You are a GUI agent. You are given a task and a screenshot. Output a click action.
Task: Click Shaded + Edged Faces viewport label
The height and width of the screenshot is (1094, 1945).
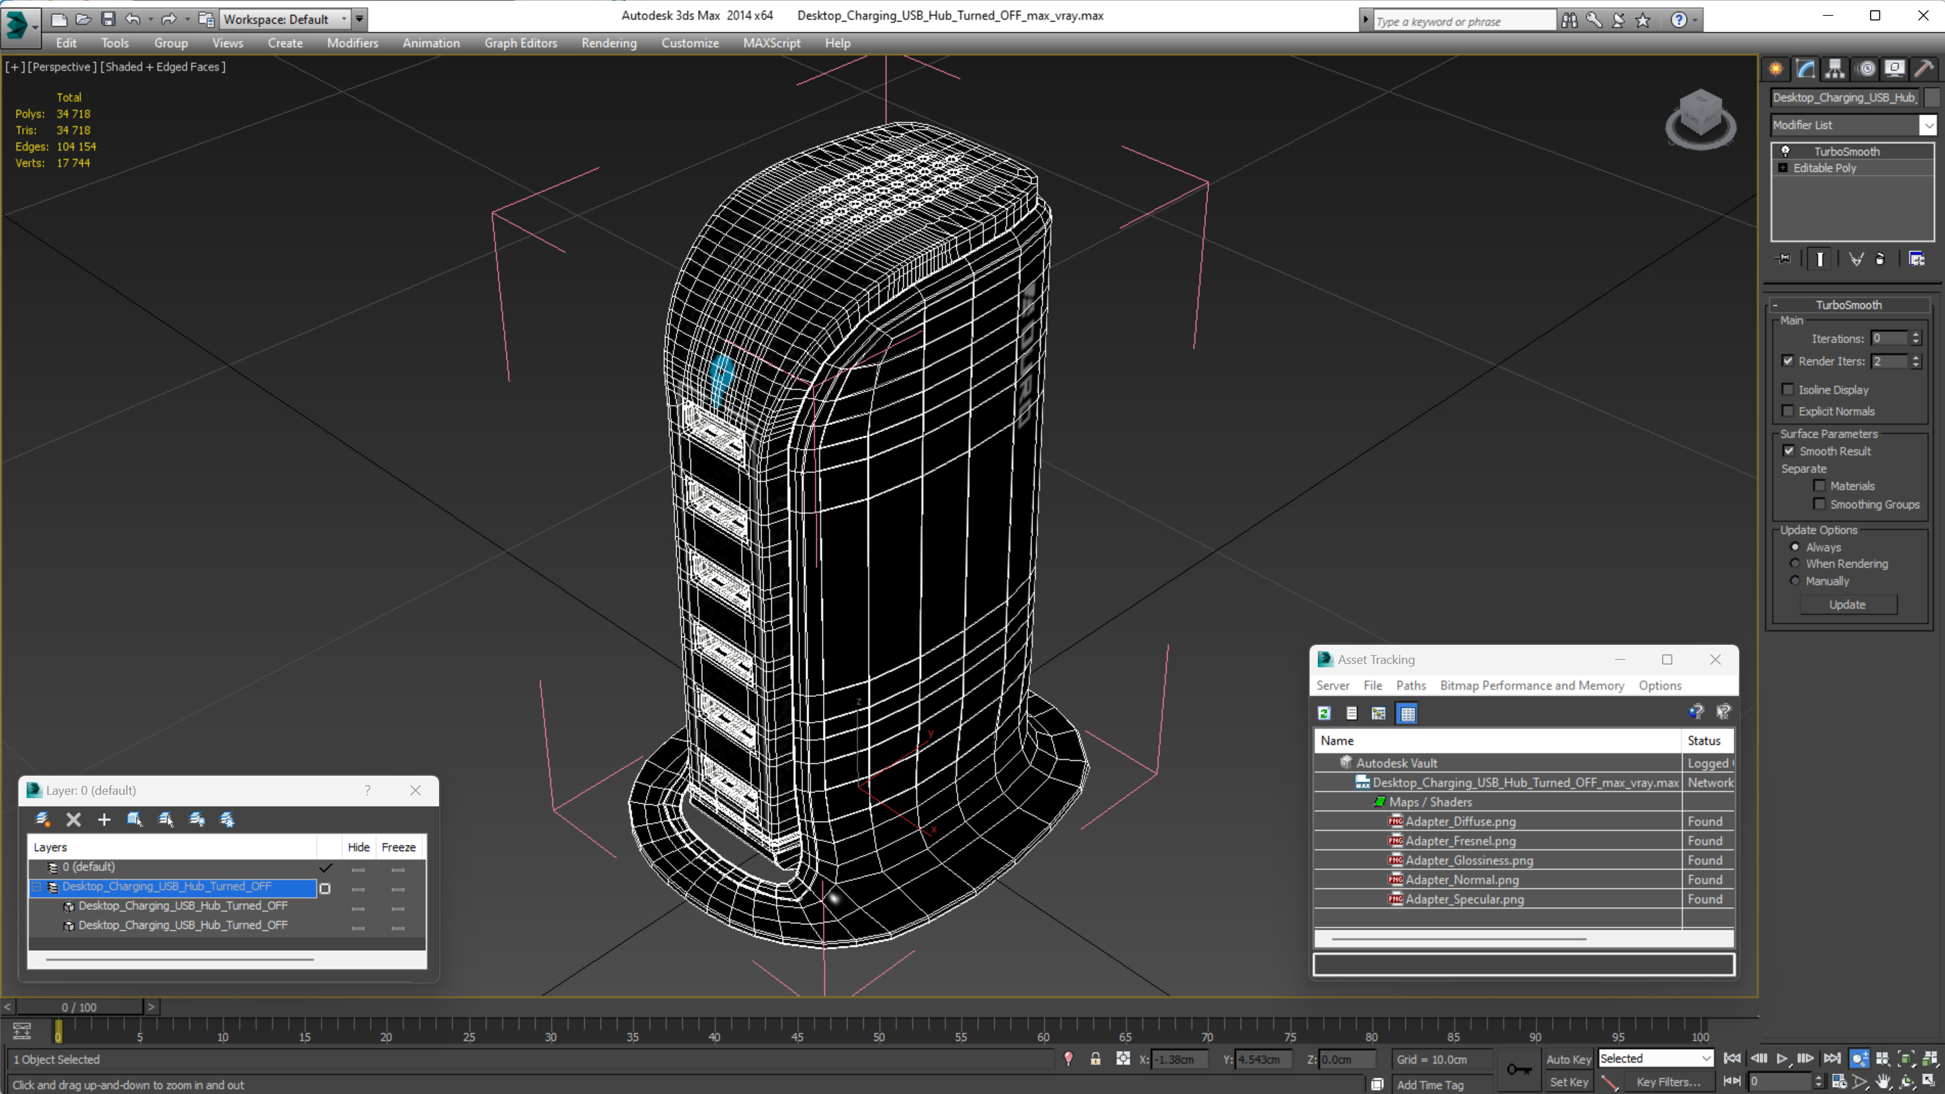tap(162, 66)
